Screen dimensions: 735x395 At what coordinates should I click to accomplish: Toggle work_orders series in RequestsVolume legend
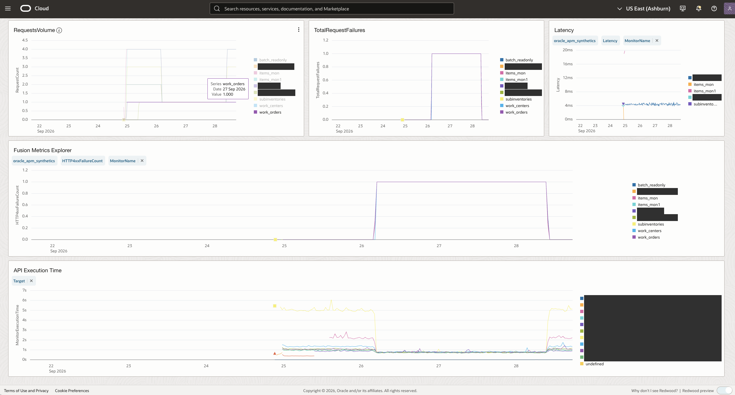(x=268, y=112)
